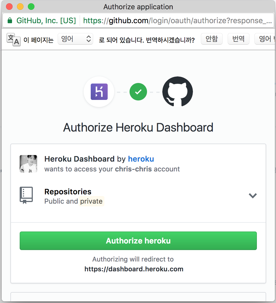Click the https://dashboard.heroku.com redirect text

point(134,269)
